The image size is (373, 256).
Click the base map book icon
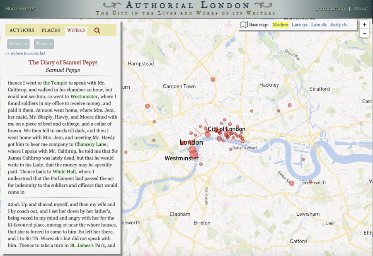[x=244, y=25]
